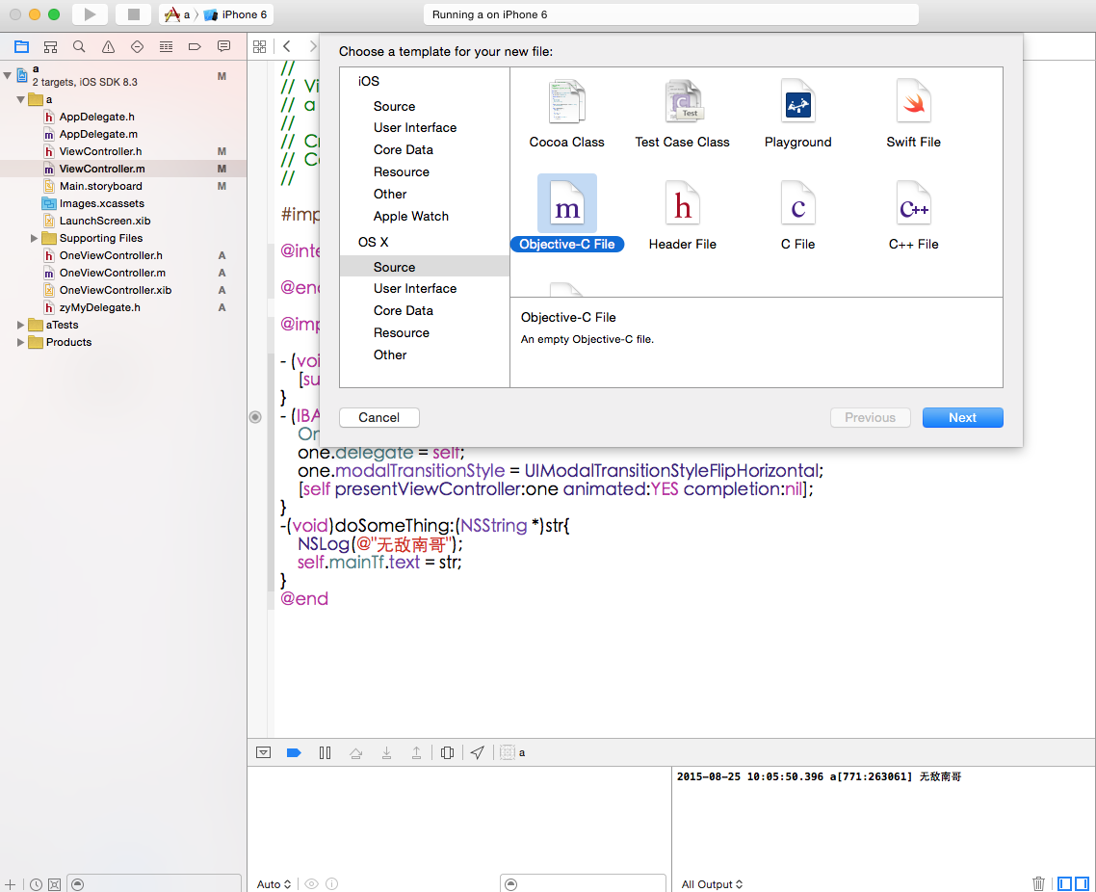Collapse the 'a' group folder triangle
The width and height of the screenshot is (1096, 892).
[x=21, y=99]
